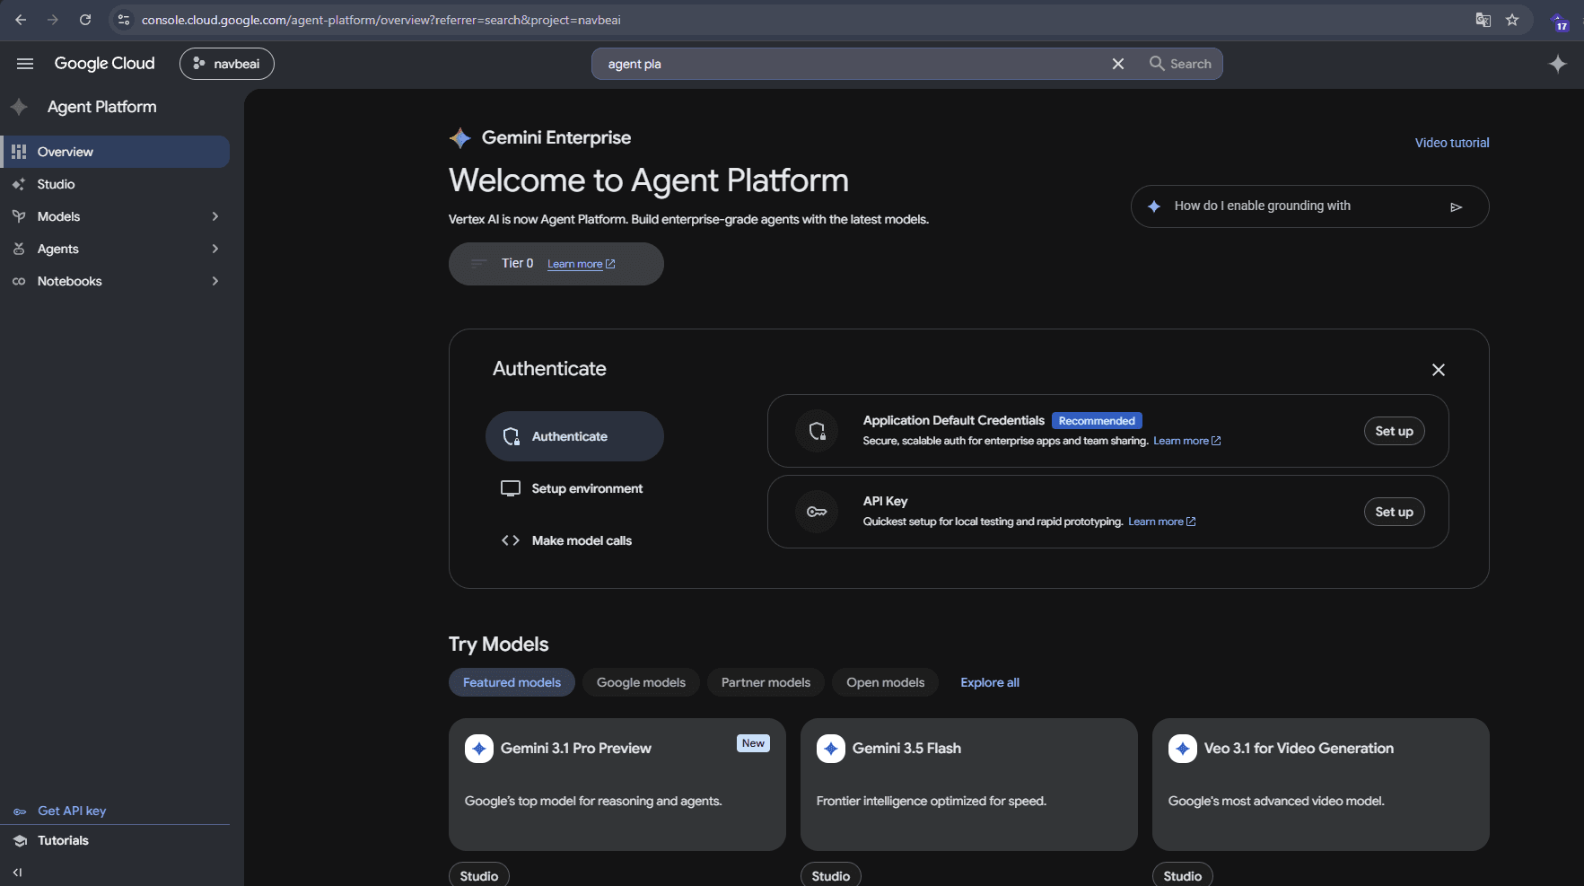Clear the search box with the X icon

click(x=1118, y=64)
